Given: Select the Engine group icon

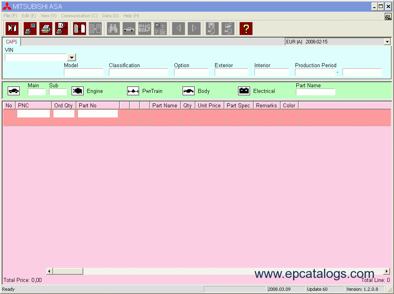Looking at the screenshot, I should coord(78,91).
